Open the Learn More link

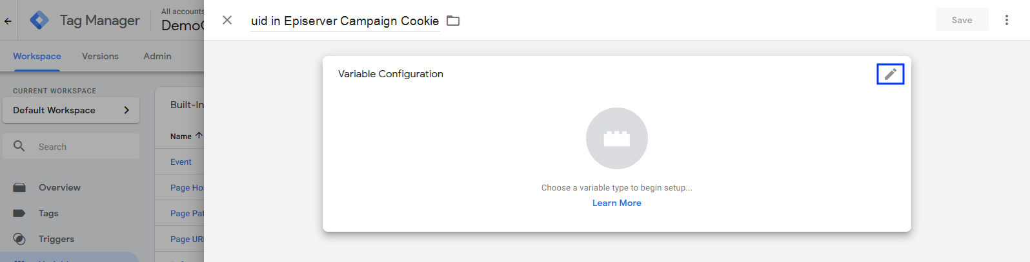616,203
